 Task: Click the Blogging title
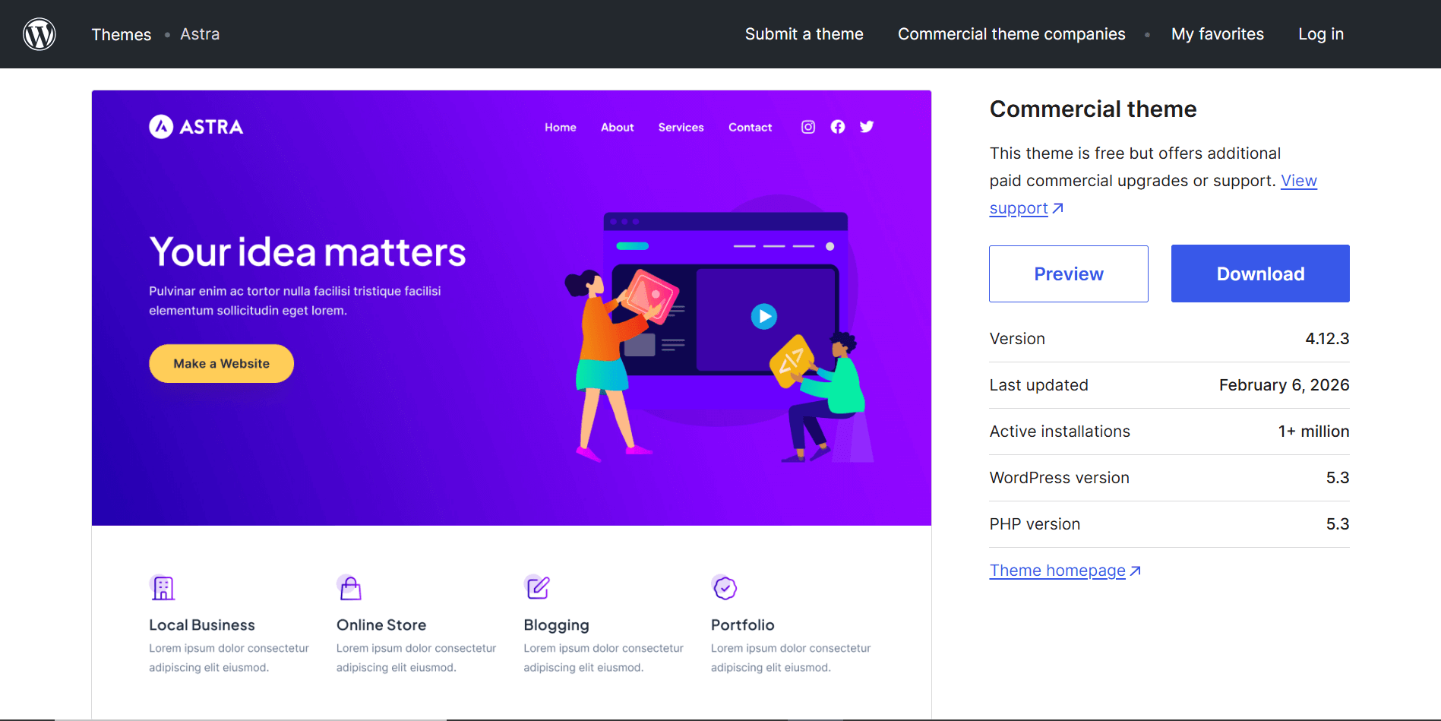click(556, 625)
